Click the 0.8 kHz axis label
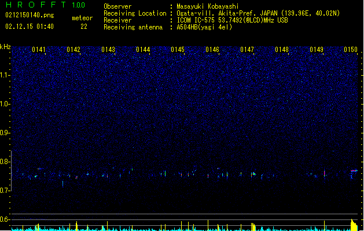The width and height of the screenshot is (364, 231). 5,162
